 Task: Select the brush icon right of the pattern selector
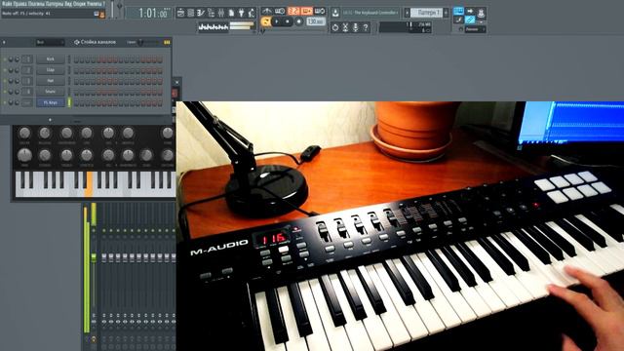tap(458, 19)
